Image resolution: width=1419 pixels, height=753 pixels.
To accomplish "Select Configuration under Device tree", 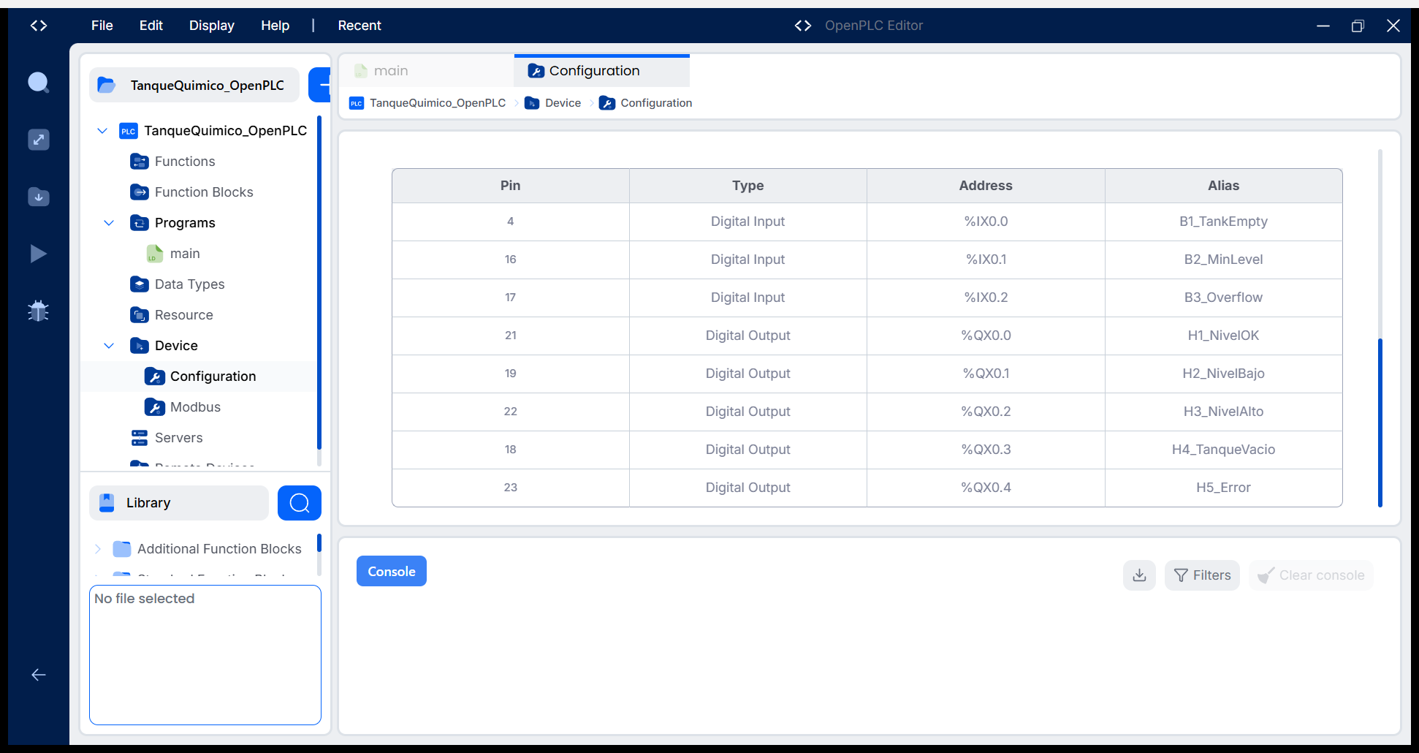I will pyautogui.click(x=213, y=376).
